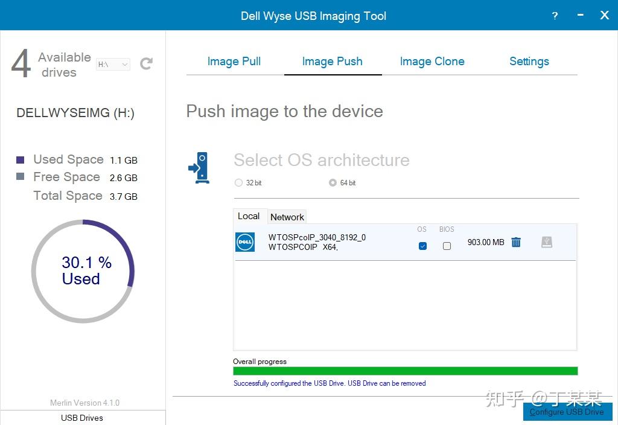Open the help question mark icon
This screenshot has width=618, height=425.
[555, 16]
